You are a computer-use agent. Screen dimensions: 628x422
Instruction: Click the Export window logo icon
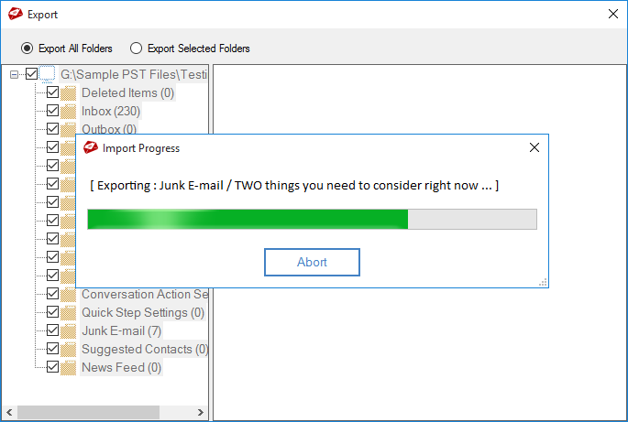coord(16,14)
